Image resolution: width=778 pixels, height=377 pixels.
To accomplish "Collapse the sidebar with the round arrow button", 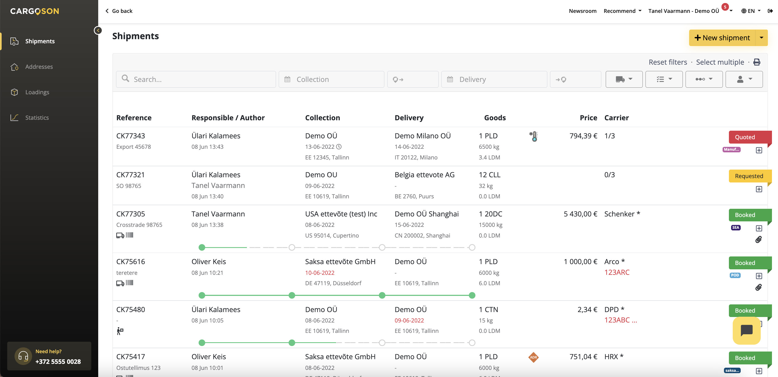I will pyautogui.click(x=98, y=30).
